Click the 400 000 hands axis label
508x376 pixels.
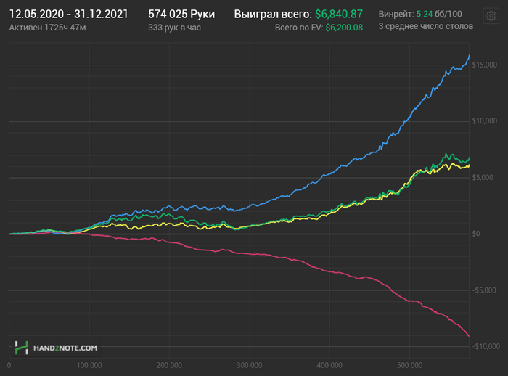coord(329,365)
